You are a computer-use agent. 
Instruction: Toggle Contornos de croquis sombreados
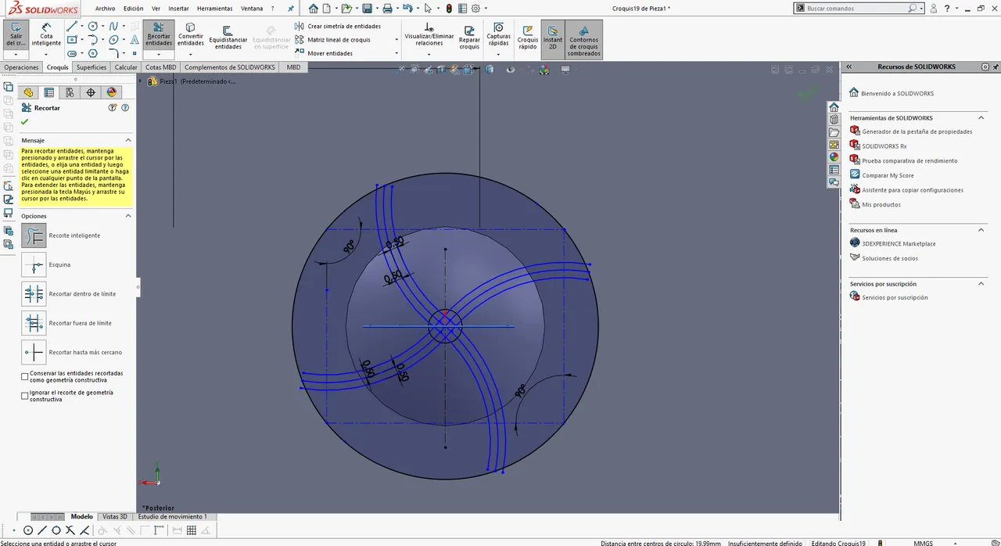point(584,41)
